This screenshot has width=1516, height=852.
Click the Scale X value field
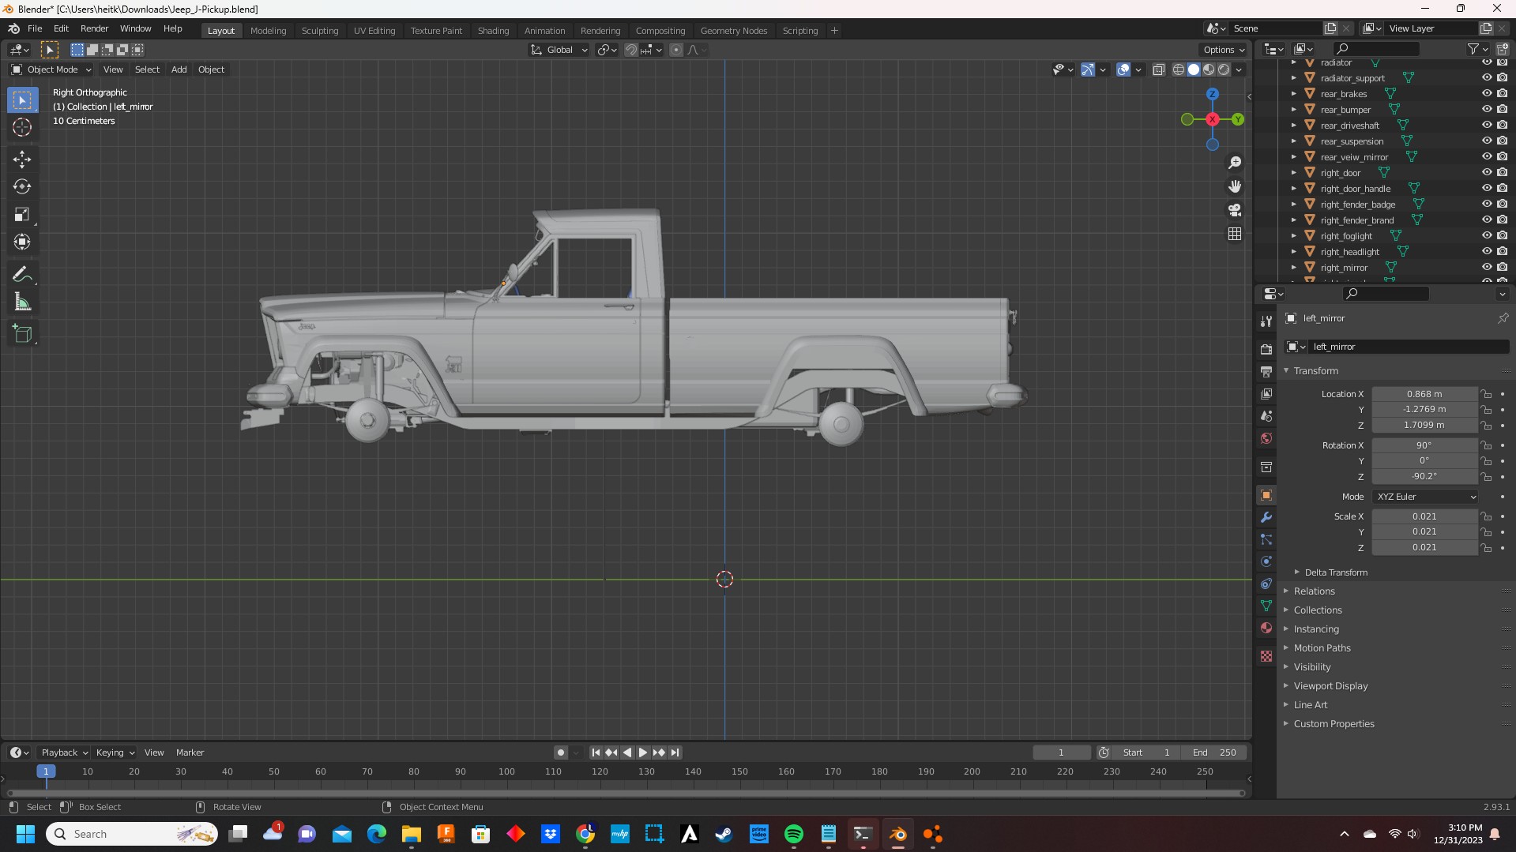1424,516
